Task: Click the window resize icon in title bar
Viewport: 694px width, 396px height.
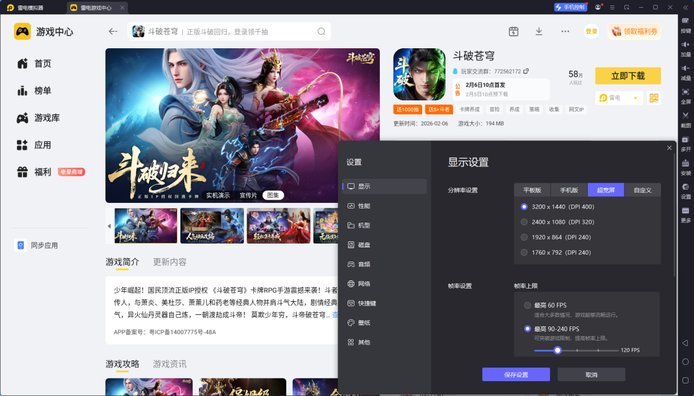Action: tap(626, 7)
